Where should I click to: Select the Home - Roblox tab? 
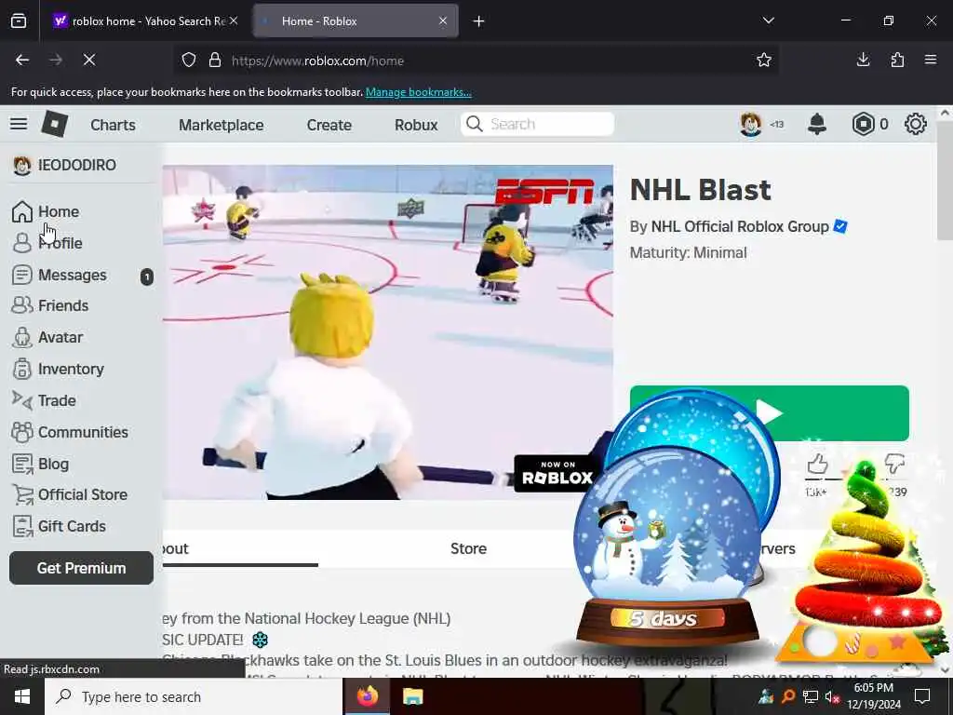pyautogui.click(x=356, y=21)
